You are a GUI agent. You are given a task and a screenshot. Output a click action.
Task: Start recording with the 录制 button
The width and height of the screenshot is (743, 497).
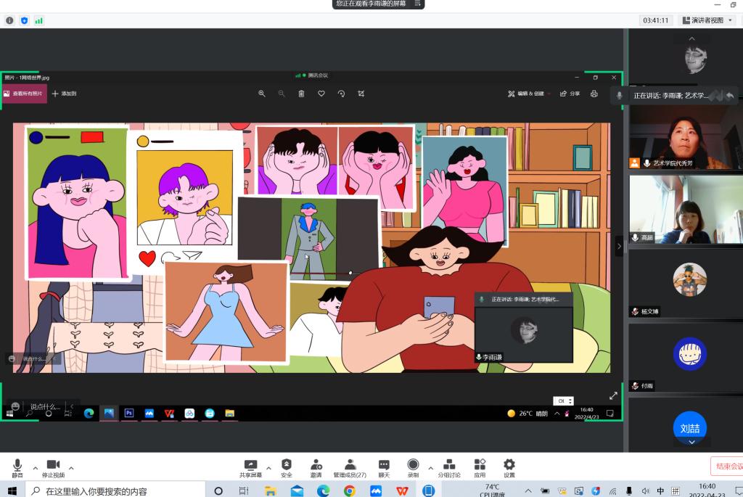pyautogui.click(x=413, y=468)
